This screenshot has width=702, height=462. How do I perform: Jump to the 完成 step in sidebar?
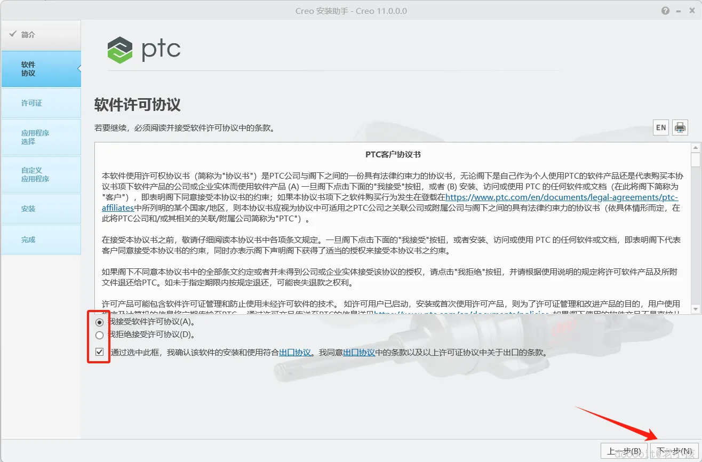click(41, 240)
